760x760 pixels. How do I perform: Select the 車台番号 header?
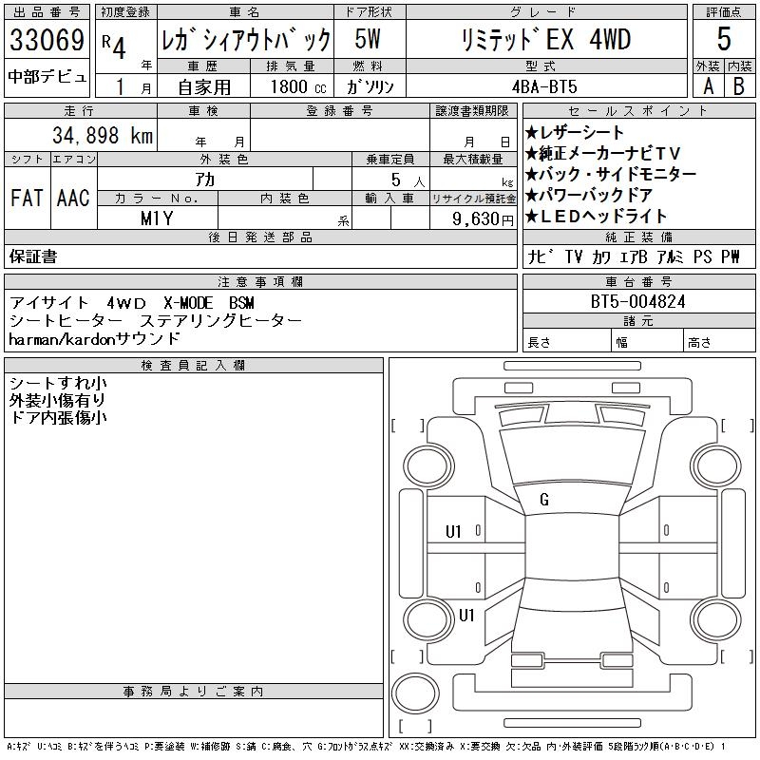[x=638, y=282]
